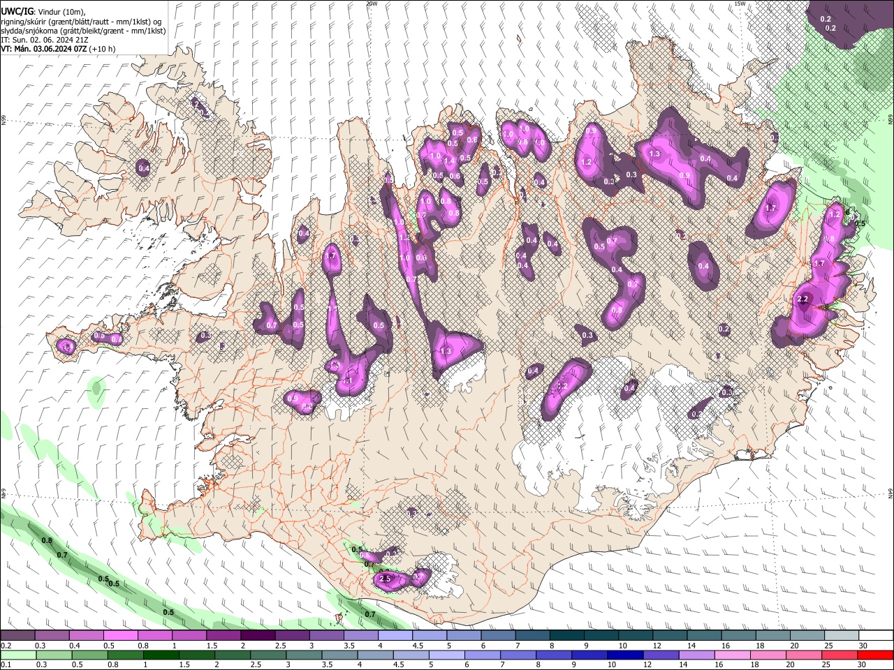Select the 1.4 snowfall value in the northern peninsula
Image resolution: width=894 pixels, height=670 pixels.
point(449,161)
